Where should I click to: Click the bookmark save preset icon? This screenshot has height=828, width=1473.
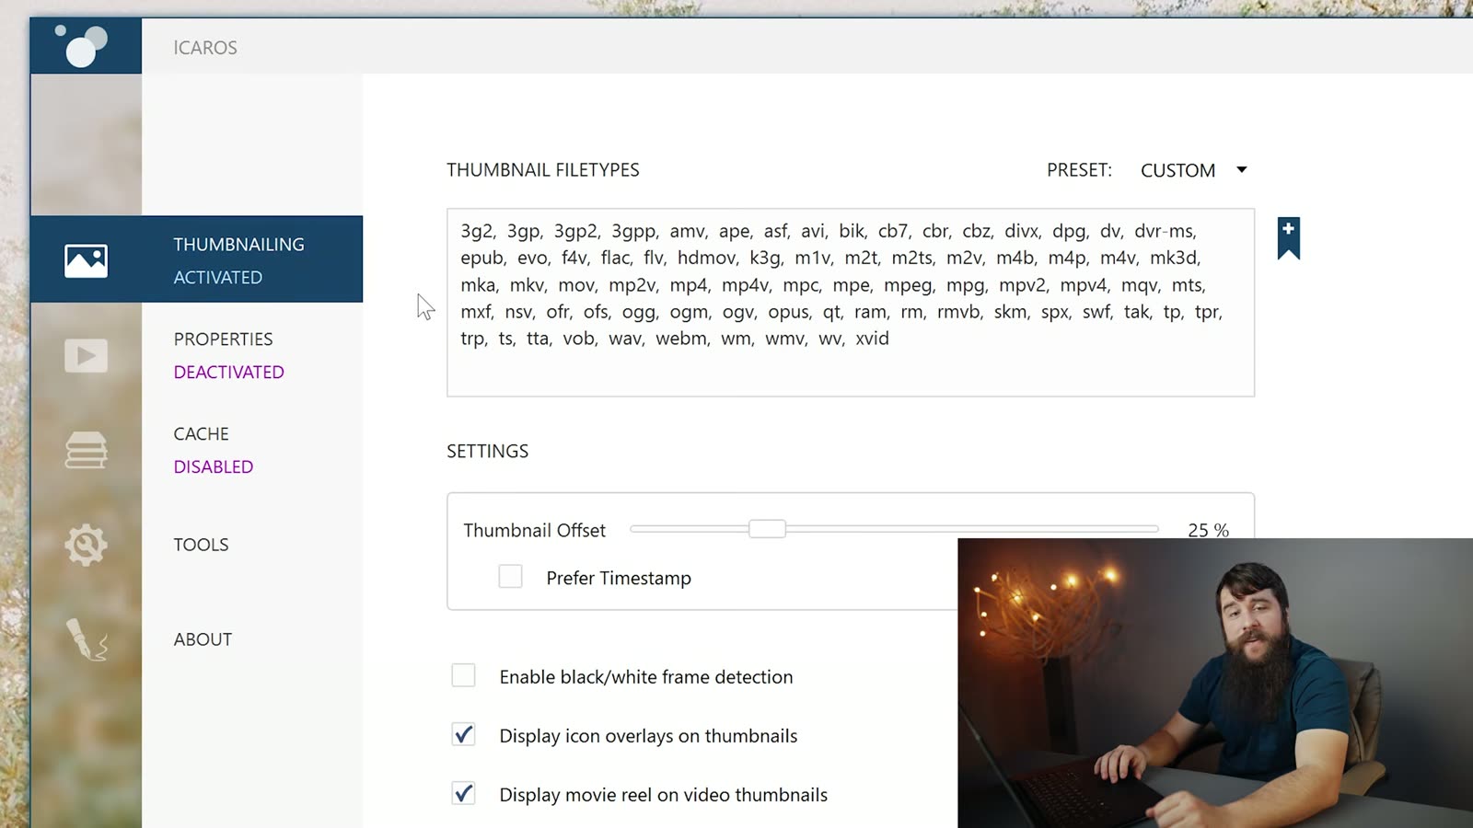(1288, 239)
